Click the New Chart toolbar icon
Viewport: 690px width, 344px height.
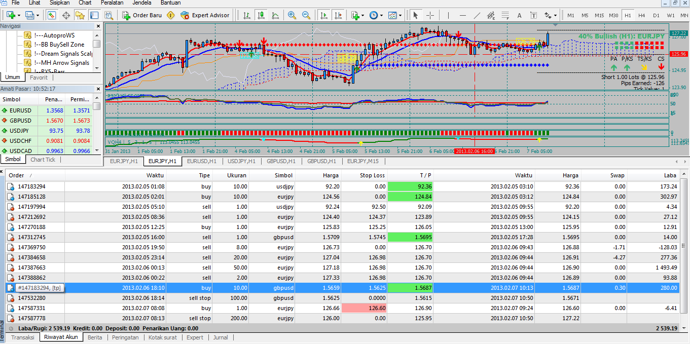(11, 15)
